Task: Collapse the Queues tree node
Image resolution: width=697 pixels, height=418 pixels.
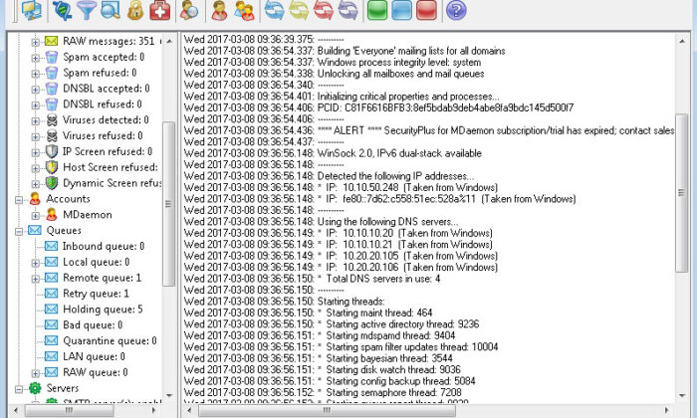Action: pos(19,231)
